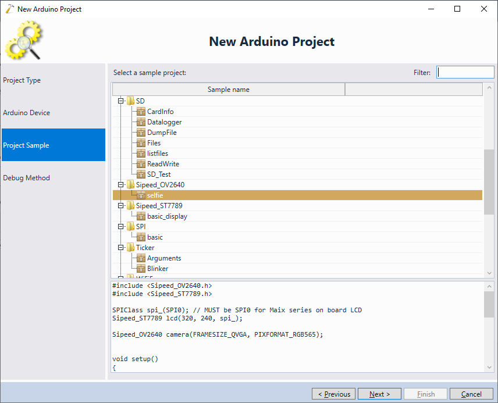Select the SD_Test sample label
This screenshot has width=498, height=403.
pyautogui.click(x=159, y=174)
